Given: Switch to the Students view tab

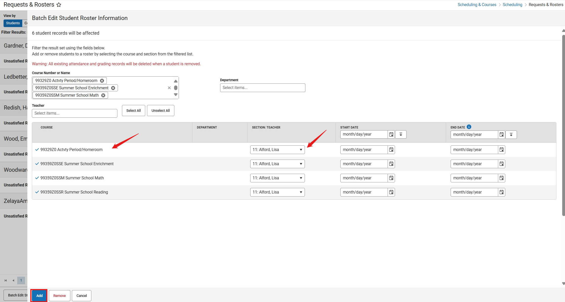Looking at the screenshot, I should 13,23.
